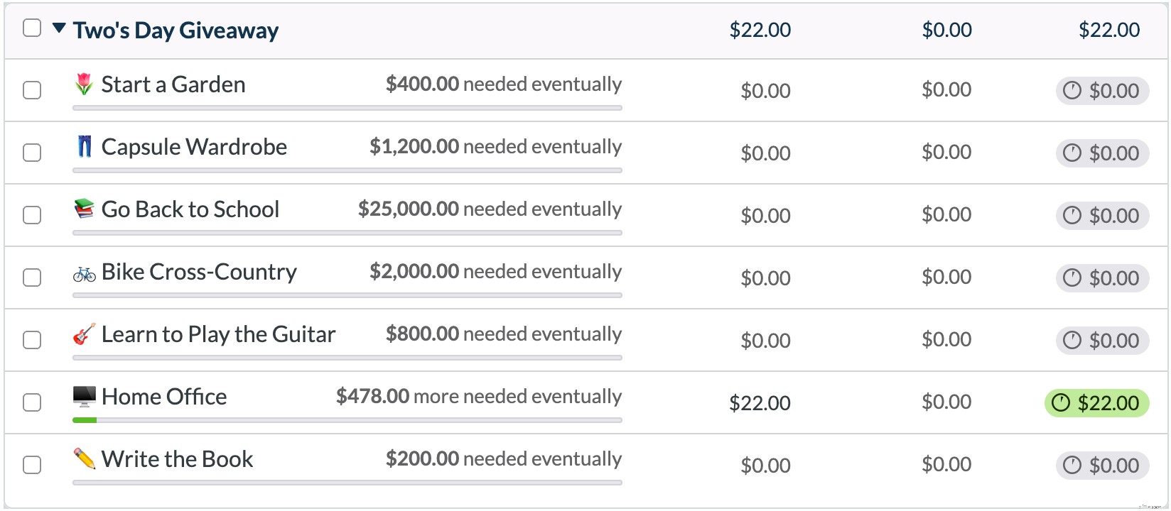Click the pencil icon for Write the Book
This screenshot has width=1171, height=511.
(x=84, y=459)
